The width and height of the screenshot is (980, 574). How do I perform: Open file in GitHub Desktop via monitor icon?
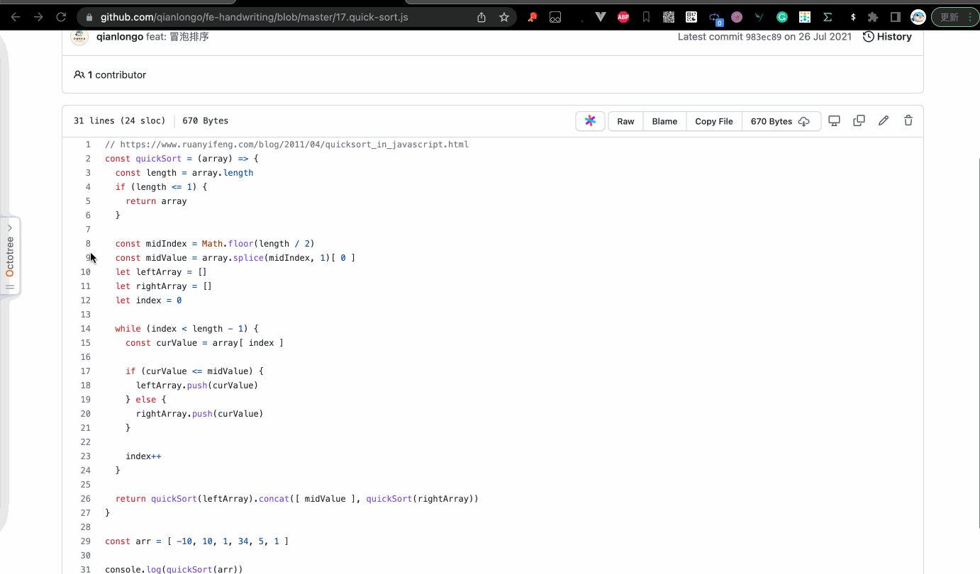coord(834,120)
